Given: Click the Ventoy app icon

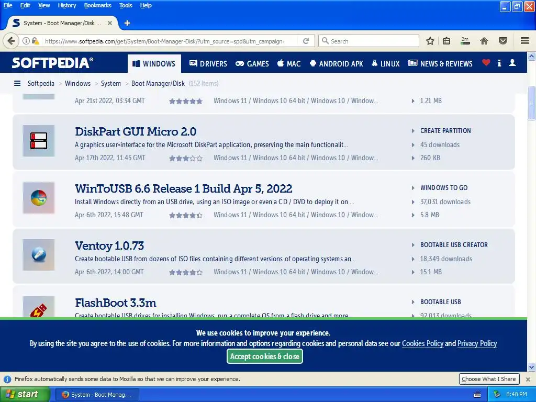Looking at the screenshot, I should pos(39,255).
